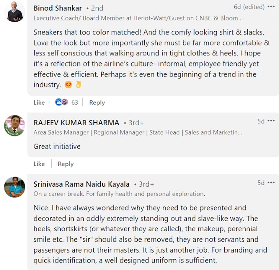The height and width of the screenshot is (270, 279).
Task: Click Rajeev Kumar Sharma's profile avatar
Action: point(15,126)
